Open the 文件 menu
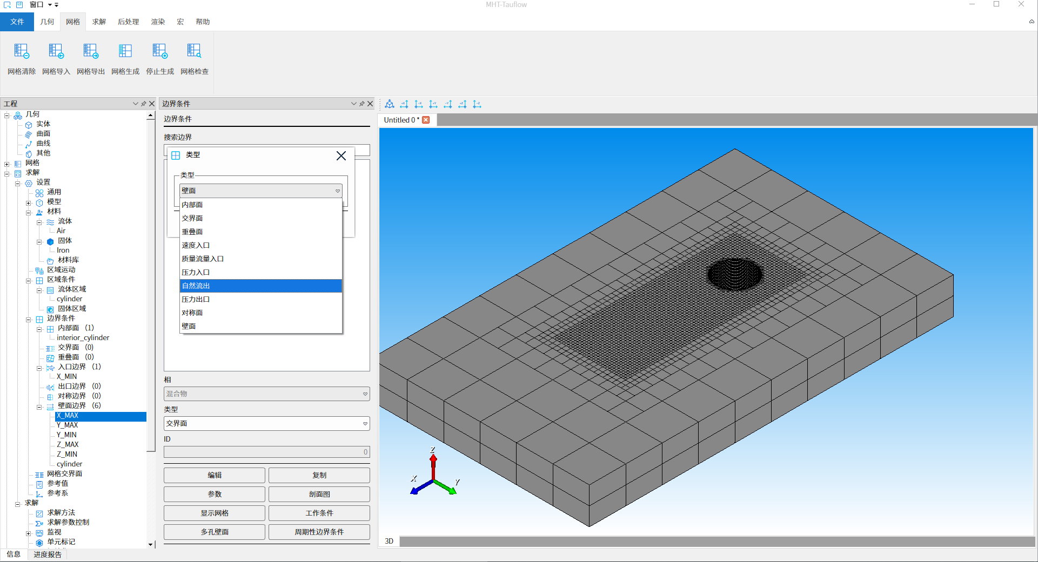1038x562 pixels. tap(17, 22)
